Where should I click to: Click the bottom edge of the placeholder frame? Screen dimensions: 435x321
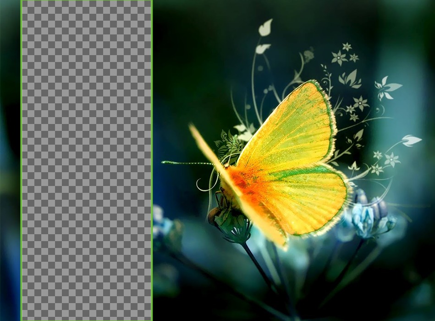[86, 320]
